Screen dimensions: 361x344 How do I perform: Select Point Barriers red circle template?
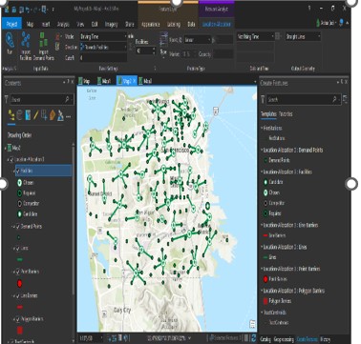(x=265, y=279)
